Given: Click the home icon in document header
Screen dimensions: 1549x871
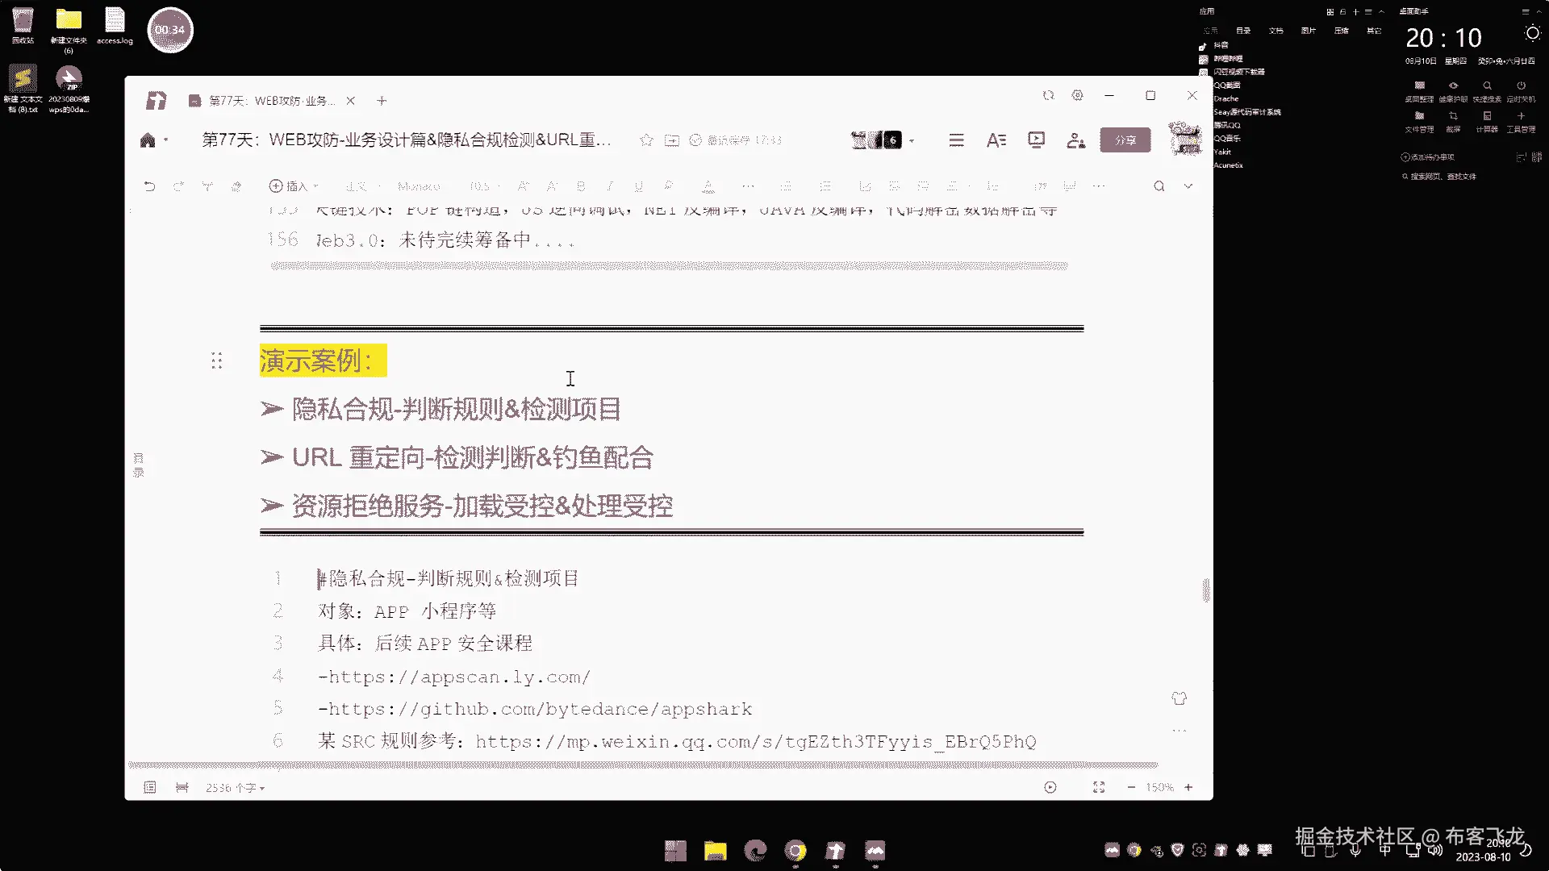Looking at the screenshot, I should tap(148, 140).
